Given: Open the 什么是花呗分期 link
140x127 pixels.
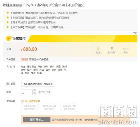Looking at the screenshot, I should [32, 101].
